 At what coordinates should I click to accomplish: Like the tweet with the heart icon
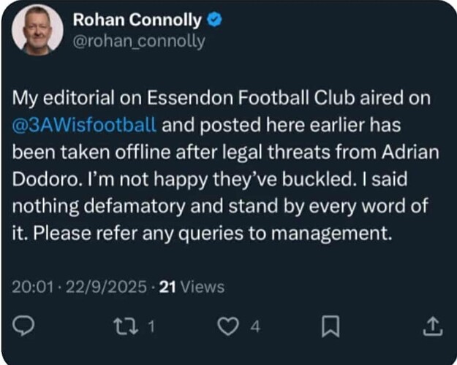[228, 326]
